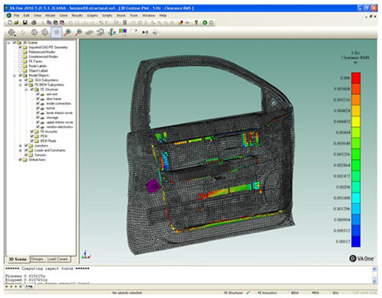Viewport: 382px width, 298px height.
Task: Click the FE Structure status bar entry
Action: pos(233,293)
